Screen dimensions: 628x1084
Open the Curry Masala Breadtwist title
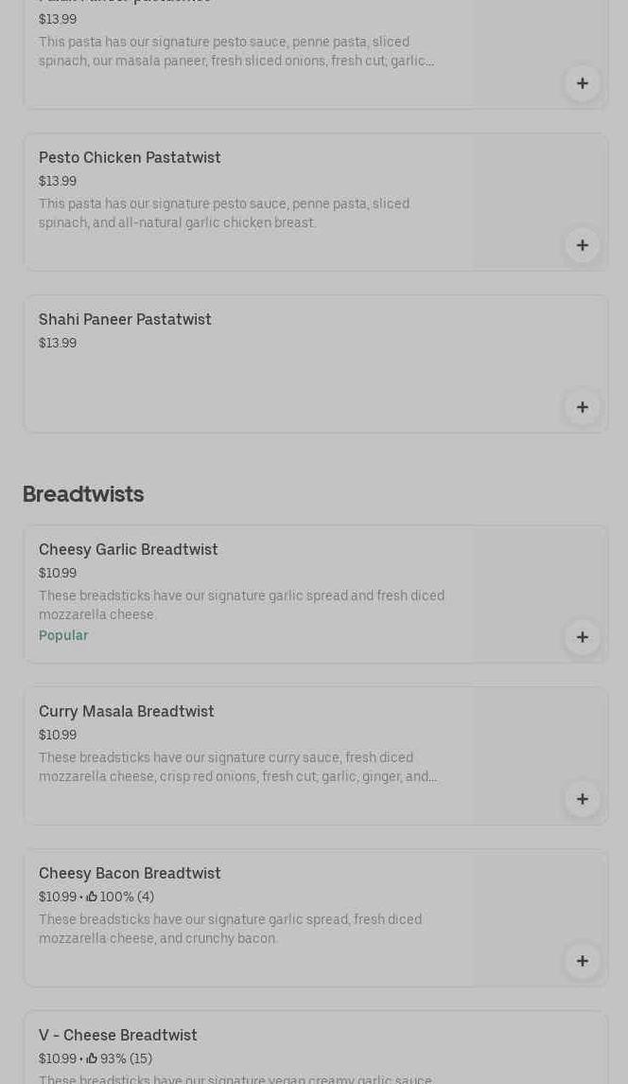pos(127,711)
